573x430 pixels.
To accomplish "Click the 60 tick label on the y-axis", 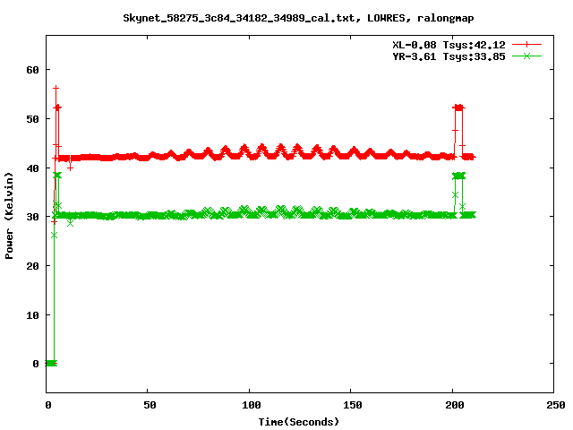I will (x=32, y=70).
